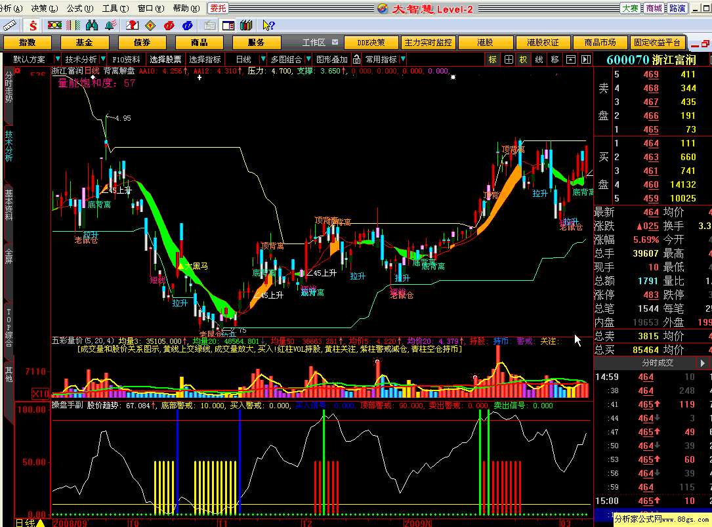Screen dimensions: 712x527
Task: Click the 路演 title bar link
Action: (677, 8)
